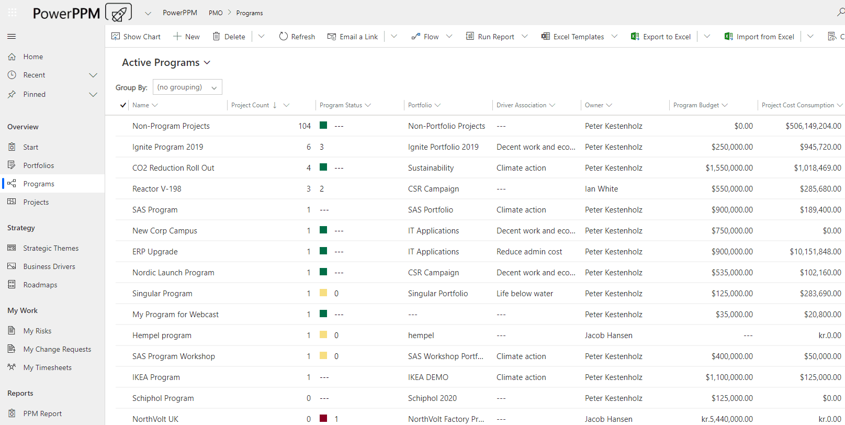This screenshot has height=425, width=845.
Task: Click the My Timesheets icon
Action: [12, 367]
